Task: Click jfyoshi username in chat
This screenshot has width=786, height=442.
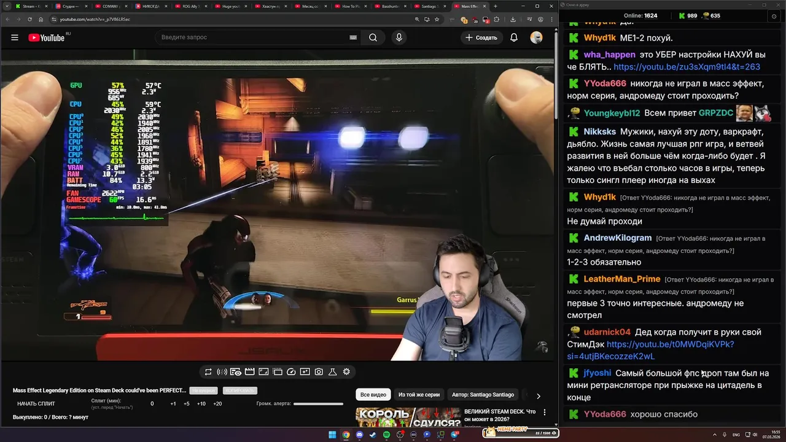Action: point(597,373)
